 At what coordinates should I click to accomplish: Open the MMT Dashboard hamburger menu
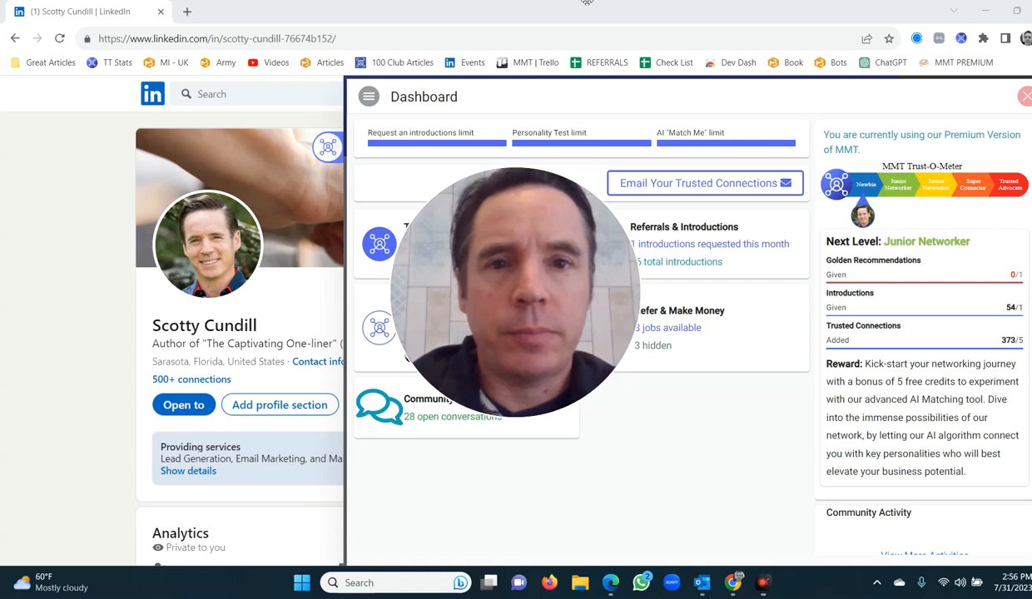[x=368, y=97]
